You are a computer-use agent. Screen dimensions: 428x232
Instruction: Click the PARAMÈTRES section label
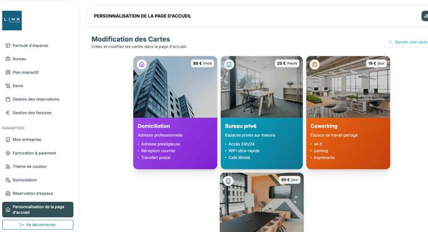13,128
